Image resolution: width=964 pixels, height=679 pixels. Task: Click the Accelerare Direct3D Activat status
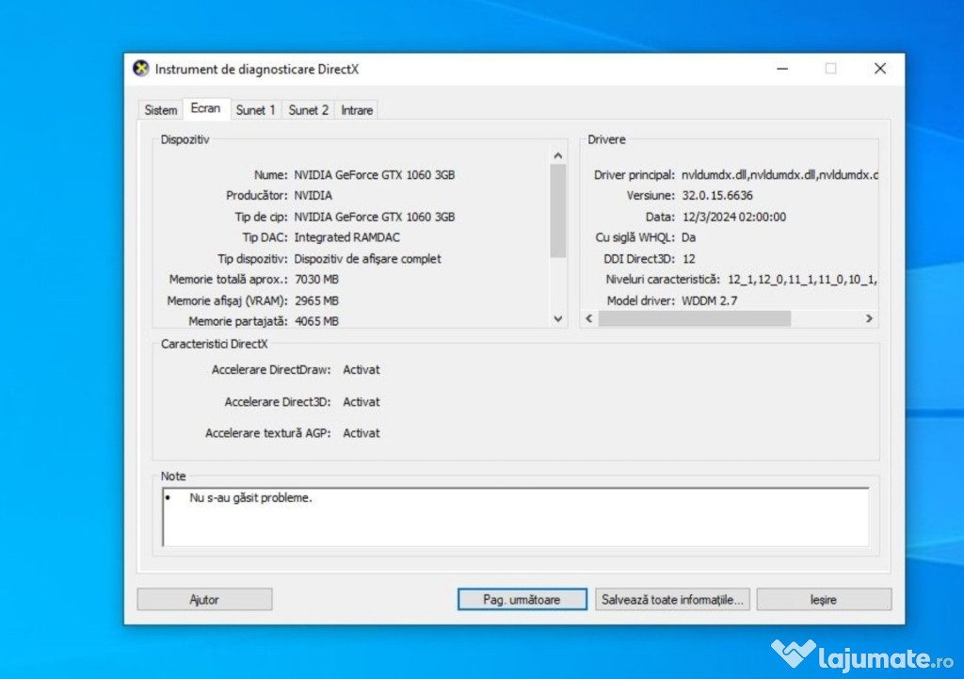tap(361, 402)
